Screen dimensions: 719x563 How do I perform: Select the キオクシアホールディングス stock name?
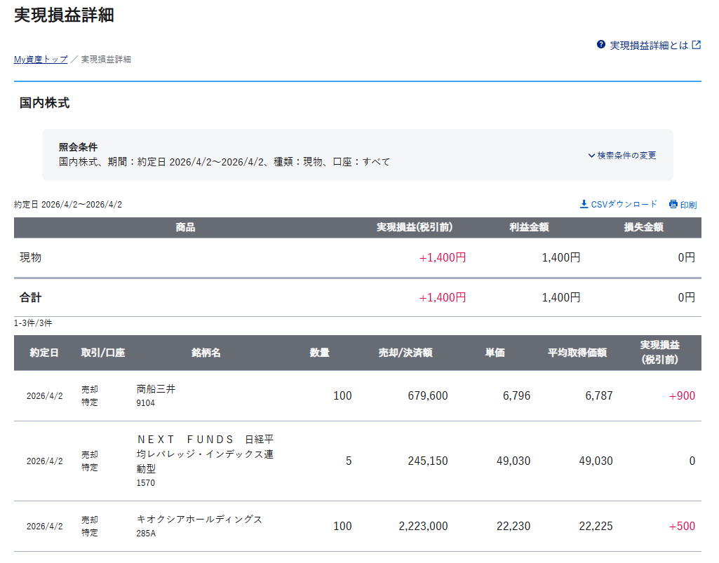199,520
